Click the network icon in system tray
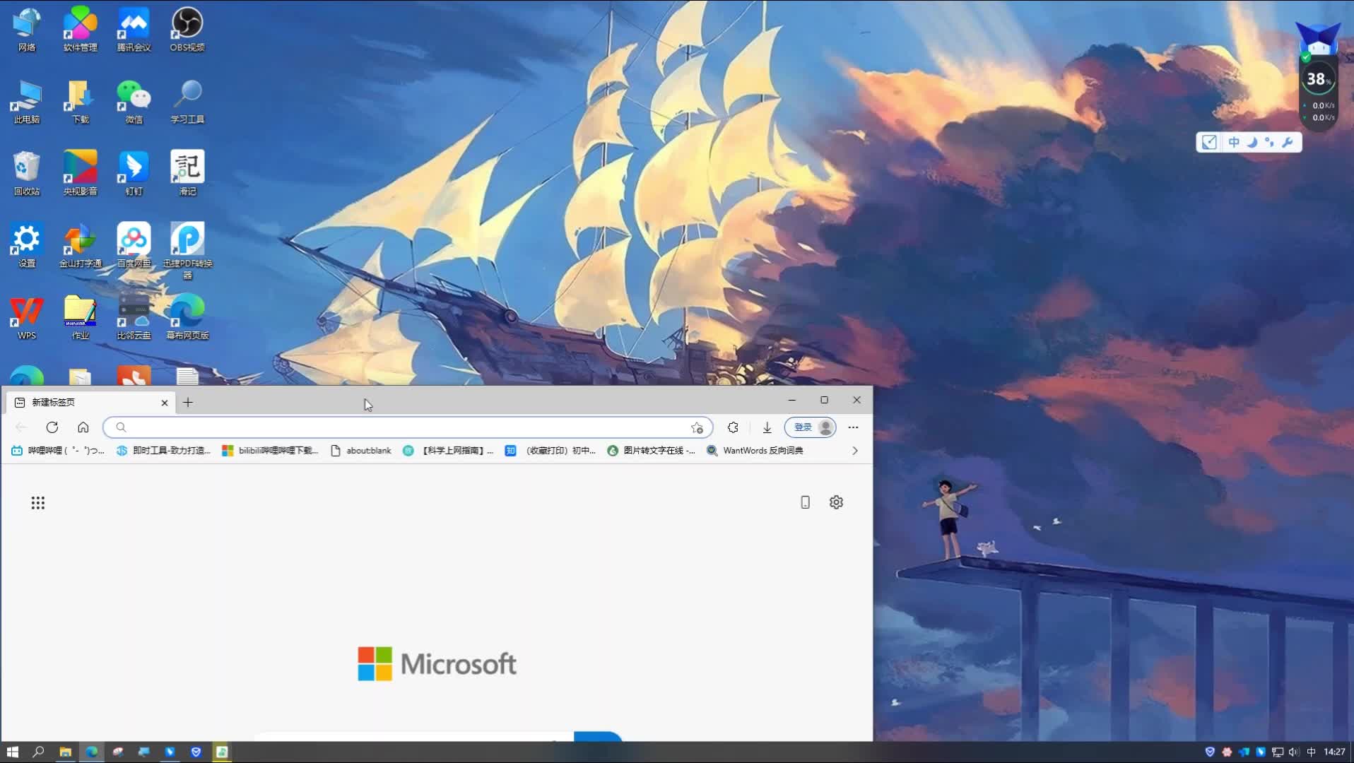This screenshot has height=763, width=1354. click(1278, 752)
